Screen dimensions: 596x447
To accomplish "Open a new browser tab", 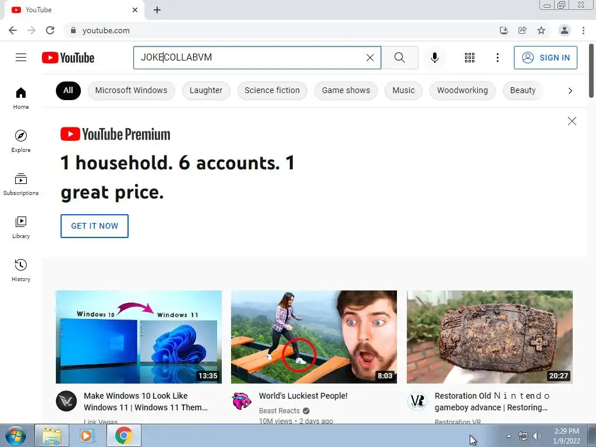I will 157,10.
